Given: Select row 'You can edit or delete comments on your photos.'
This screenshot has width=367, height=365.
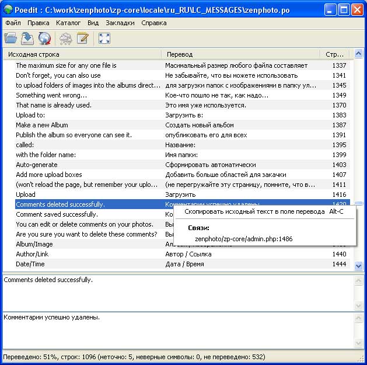Looking at the screenshot, I should (93, 224).
